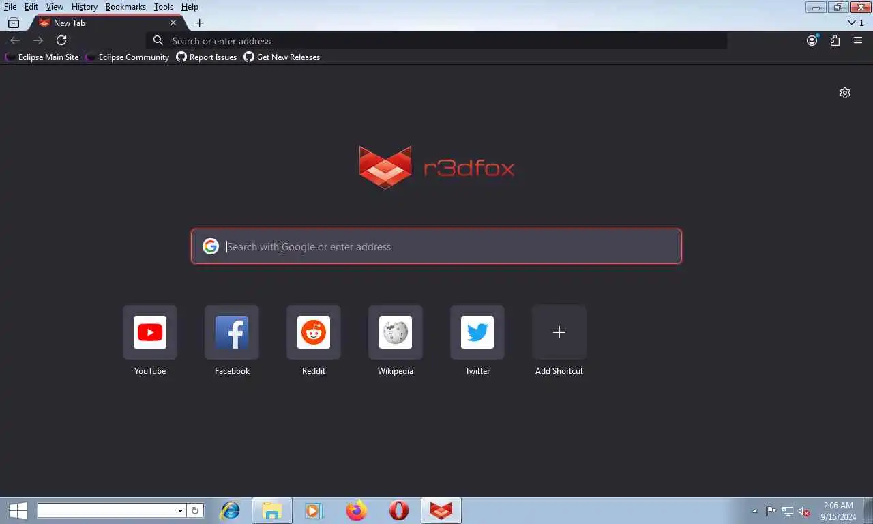This screenshot has height=524, width=873.
Task: Open a new tab with plus button
Action: [x=199, y=23]
